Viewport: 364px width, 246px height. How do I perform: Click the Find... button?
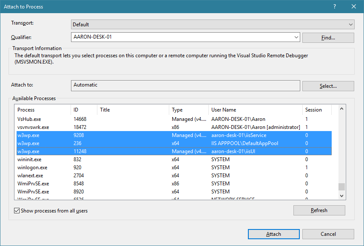coord(328,37)
